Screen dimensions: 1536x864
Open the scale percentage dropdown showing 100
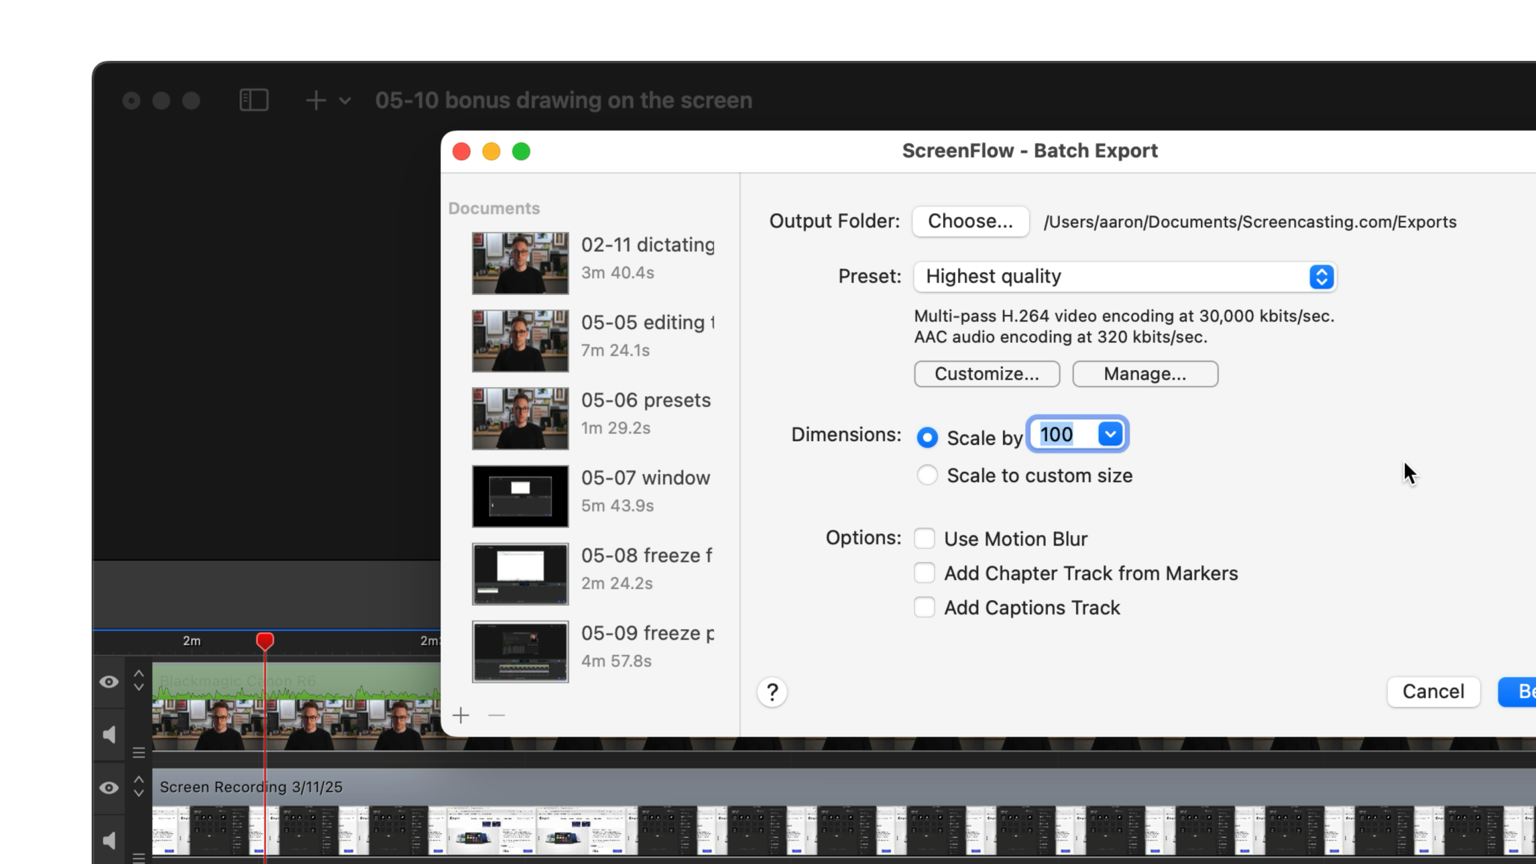tap(1110, 435)
